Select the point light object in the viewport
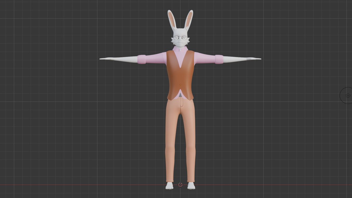This screenshot has height=198, width=352. pos(348,95)
